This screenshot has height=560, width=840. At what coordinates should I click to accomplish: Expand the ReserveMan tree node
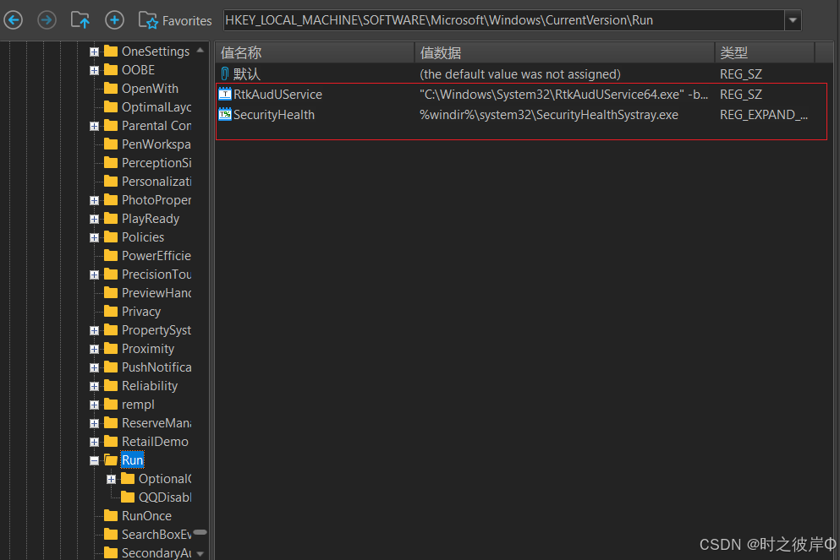click(94, 424)
